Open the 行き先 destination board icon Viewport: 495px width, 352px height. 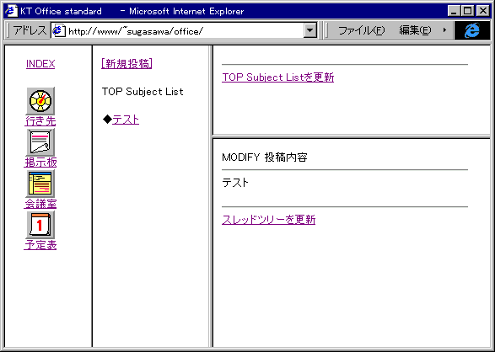pyautogui.click(x=40, y=101)
